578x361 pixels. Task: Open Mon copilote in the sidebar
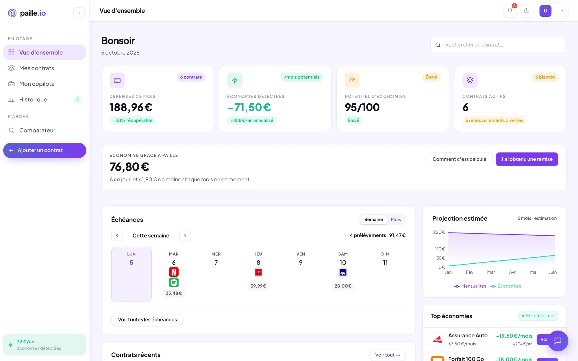(45, 84)
